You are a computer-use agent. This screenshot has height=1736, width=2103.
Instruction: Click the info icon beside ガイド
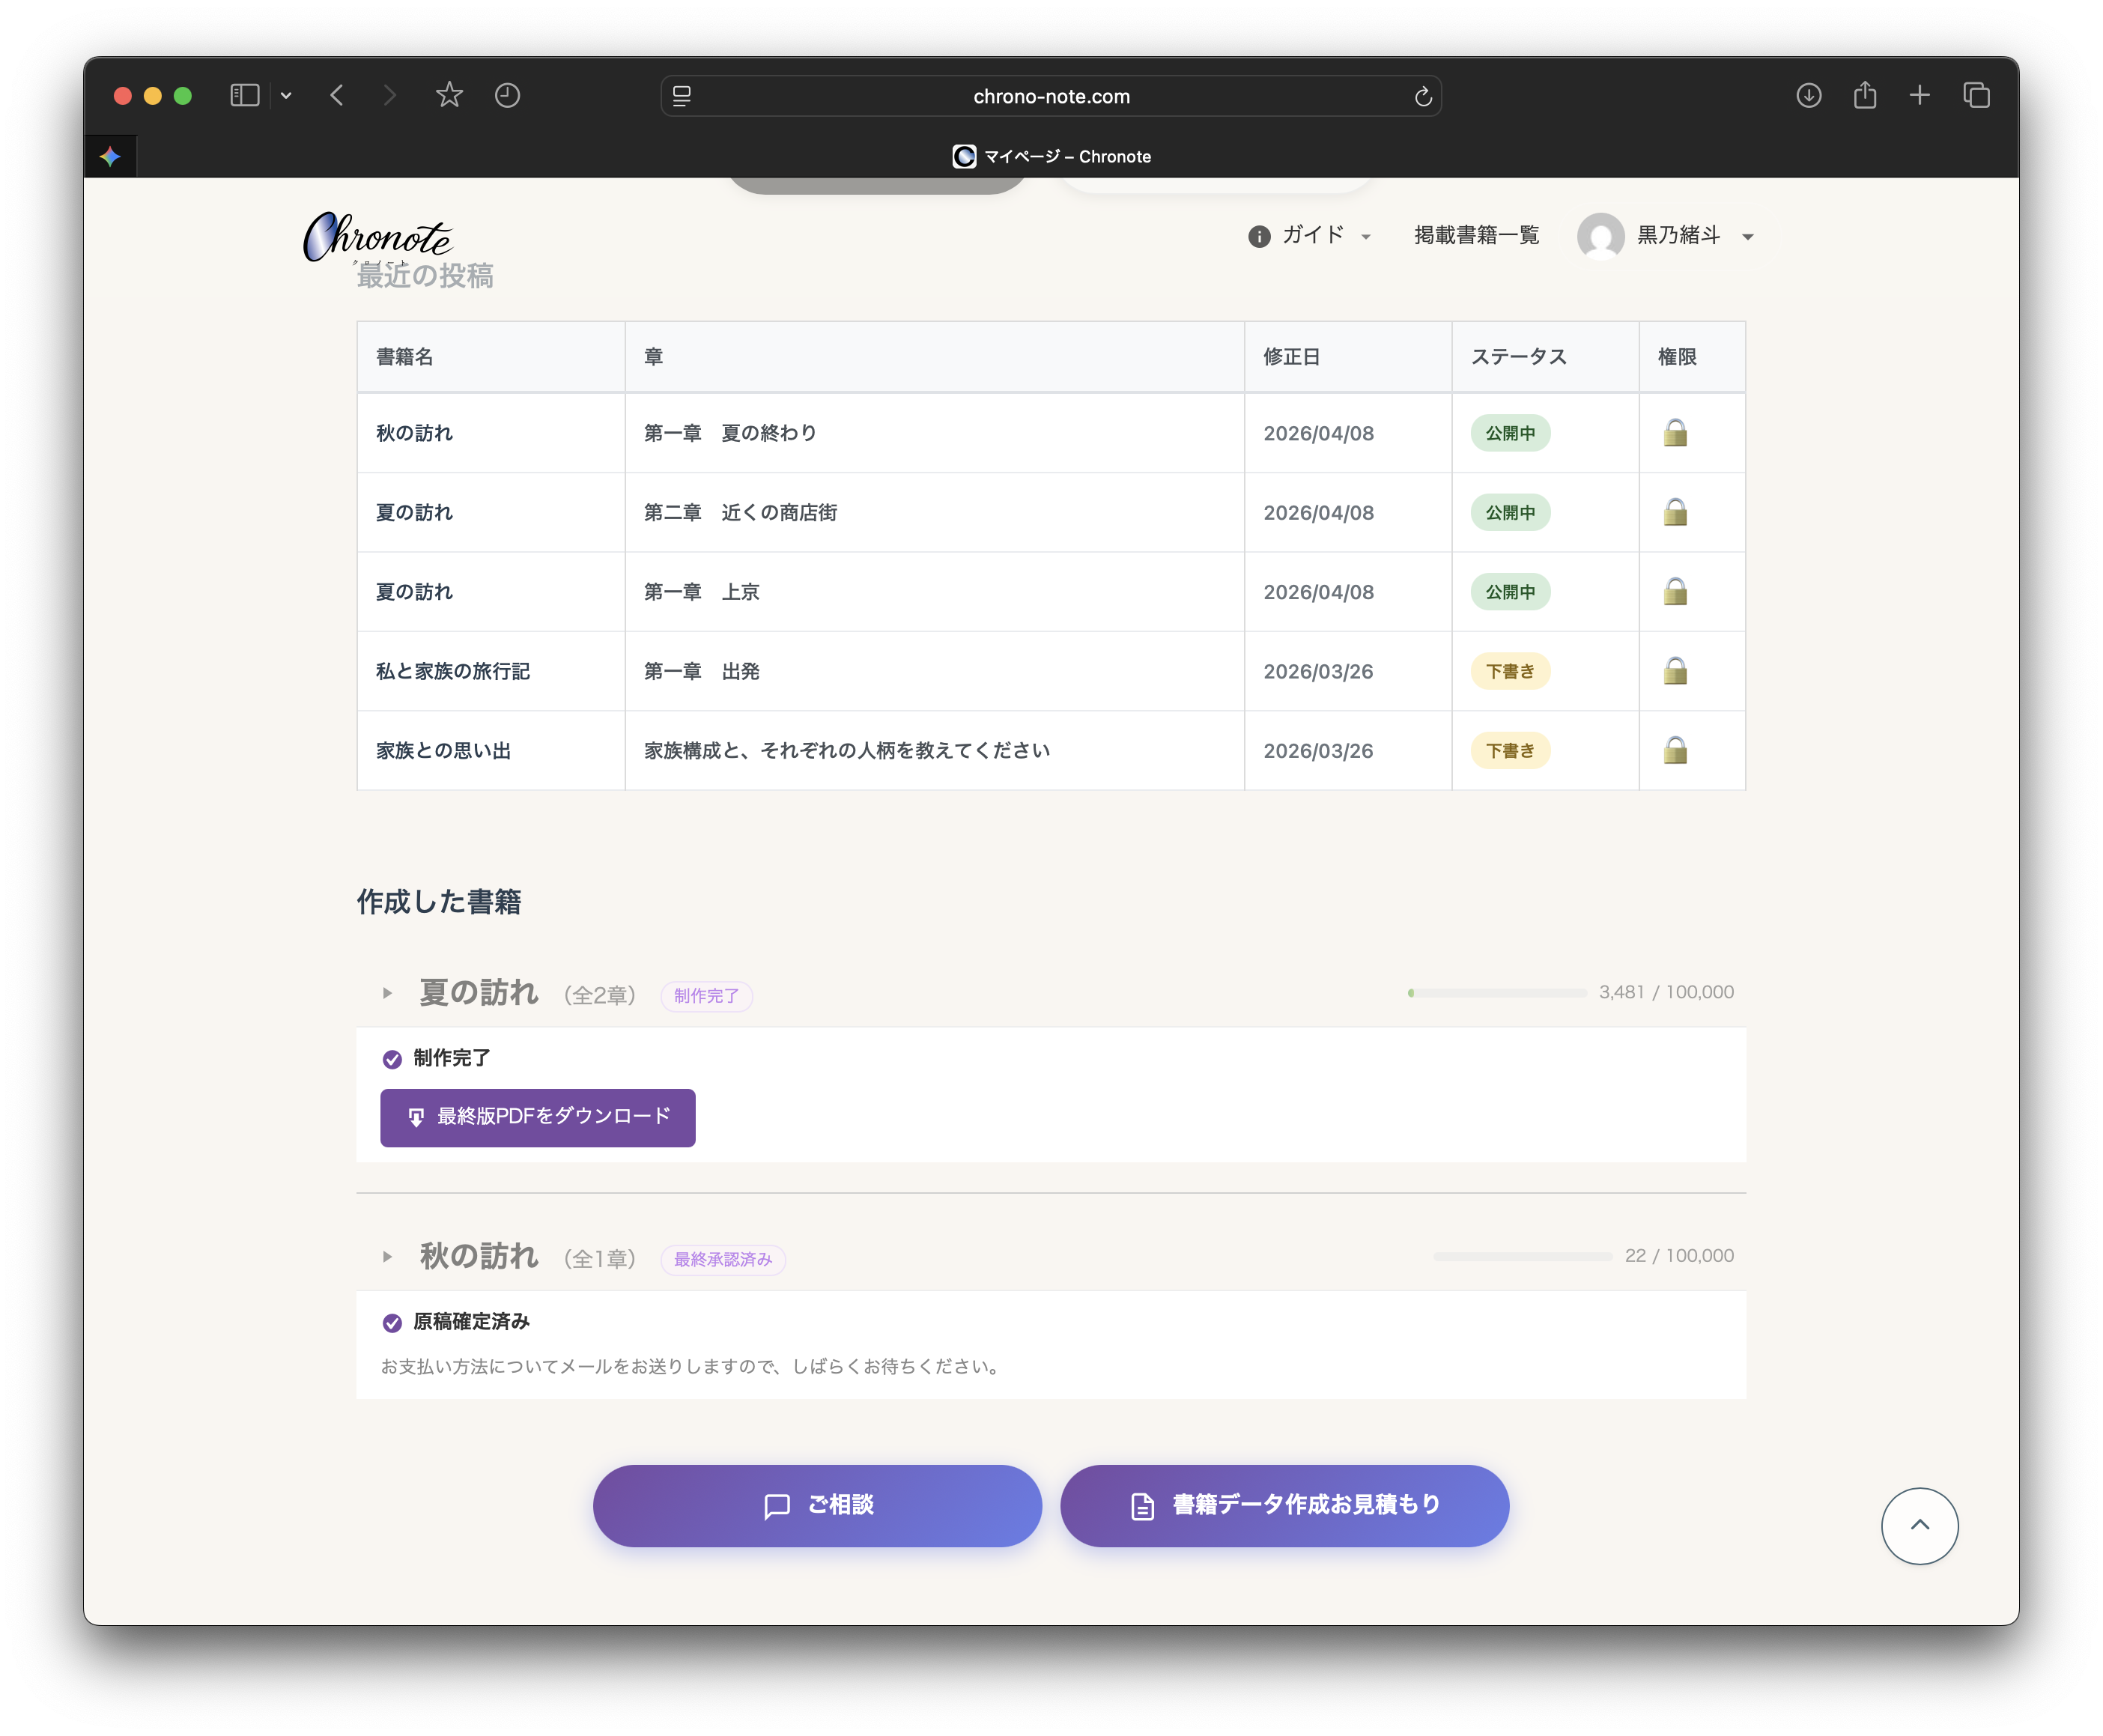click(x=1258, y=236)
